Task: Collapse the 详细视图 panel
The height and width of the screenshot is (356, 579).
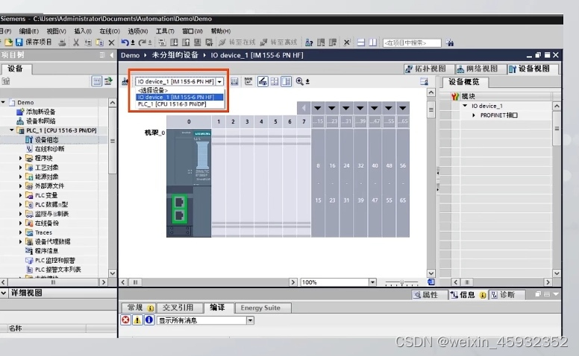Action: (4, 293)
